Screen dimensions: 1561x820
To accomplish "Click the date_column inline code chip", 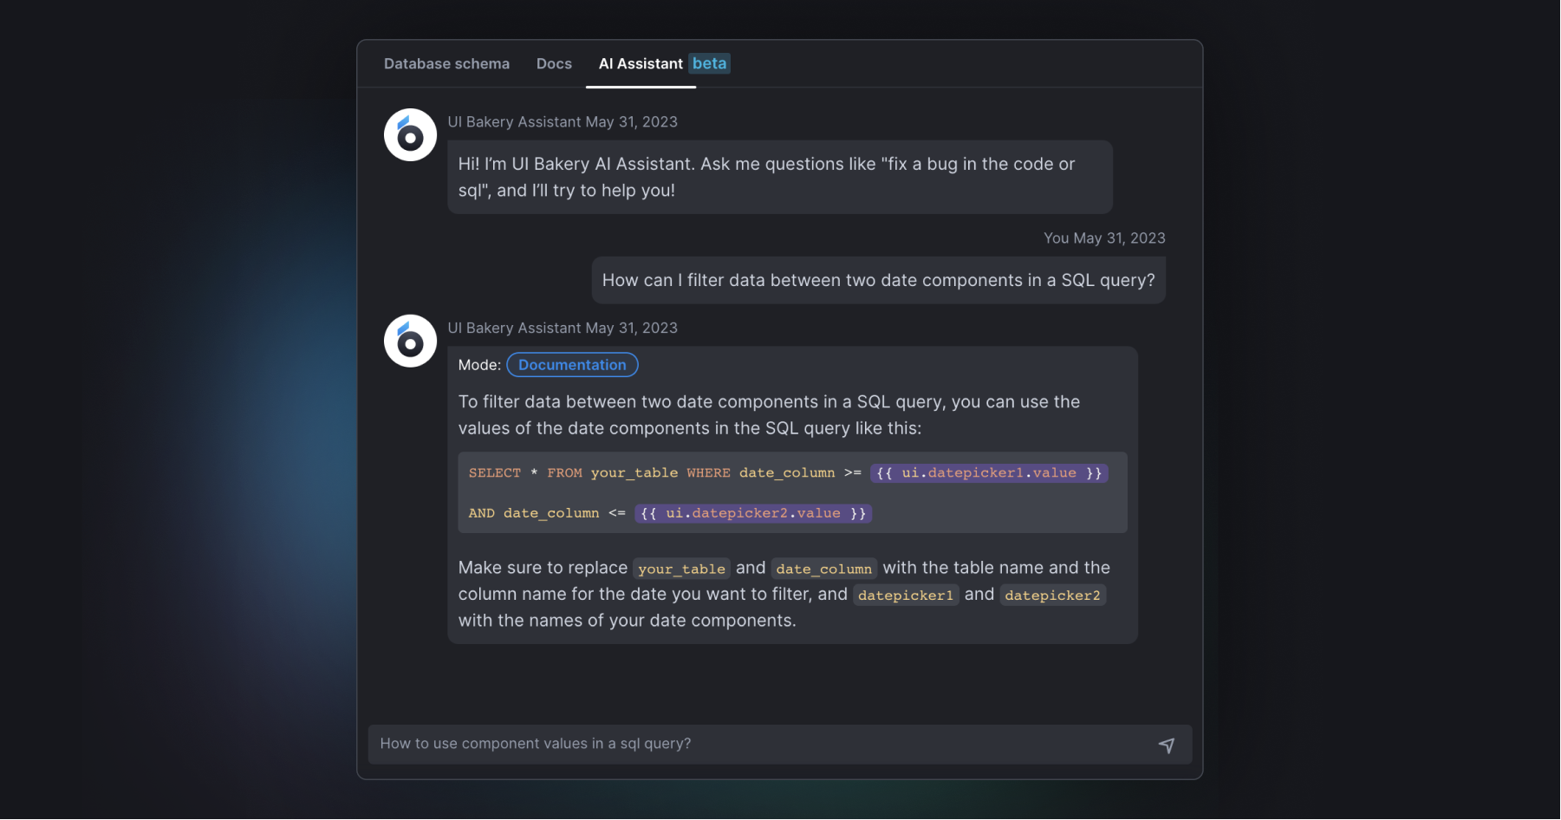I will (823, 569).
